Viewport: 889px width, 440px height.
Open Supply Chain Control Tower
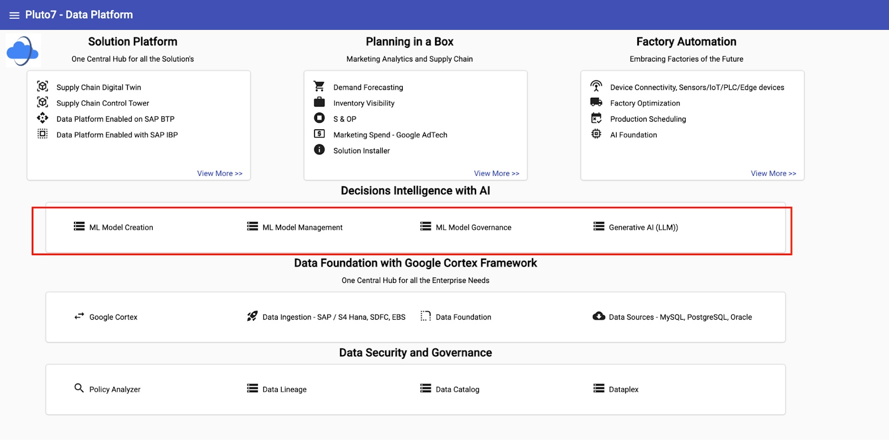(x=103, y=103)
